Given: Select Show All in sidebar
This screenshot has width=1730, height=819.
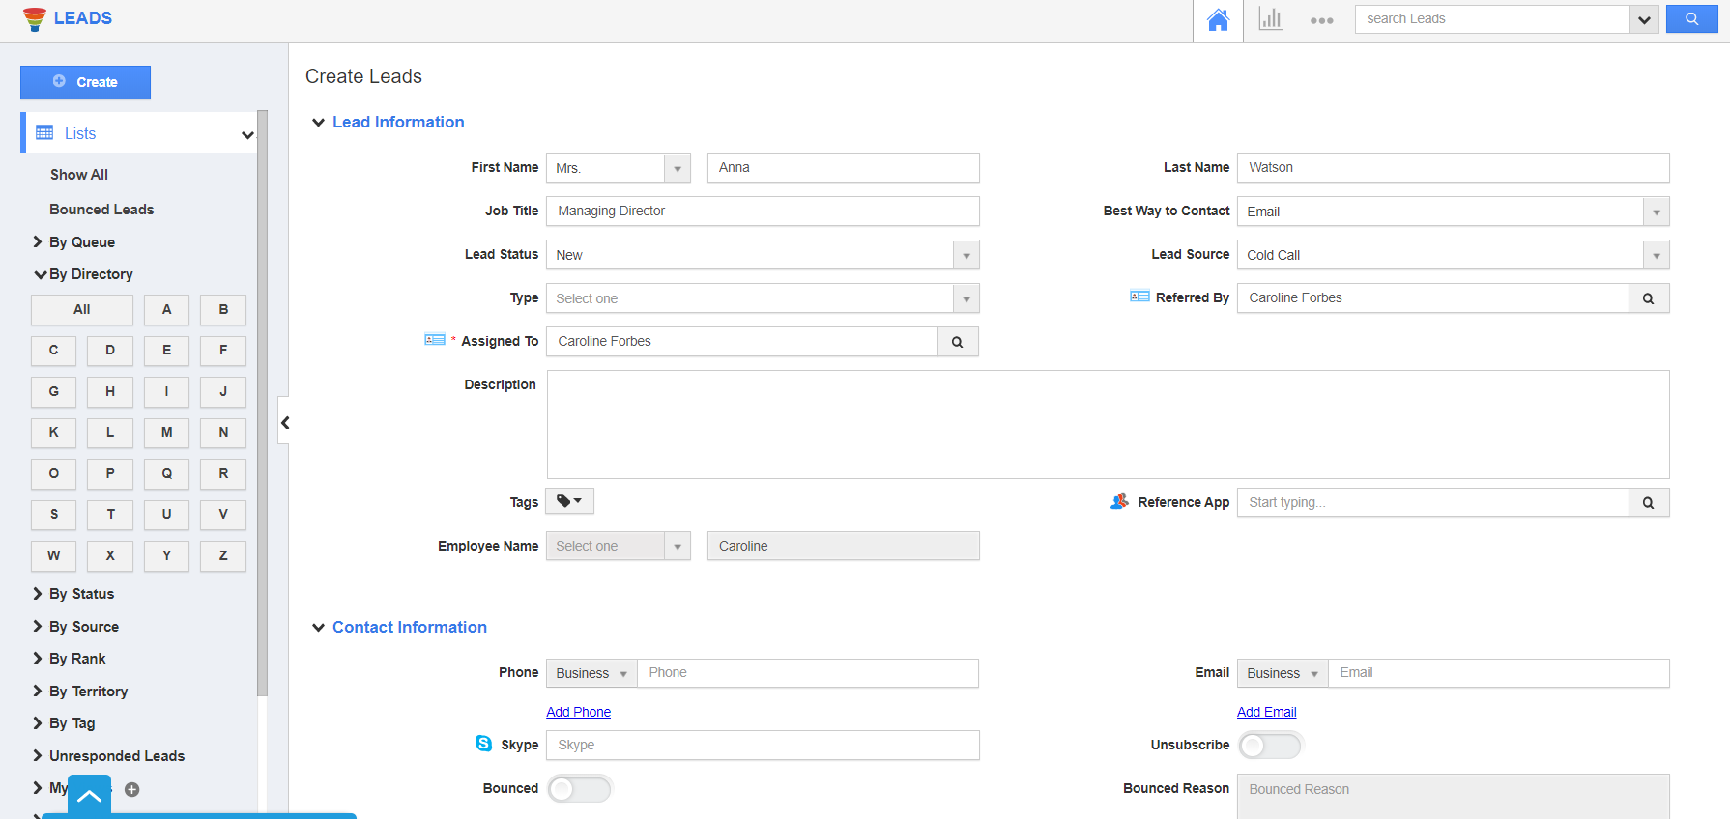Looking at the screenshot, I should (x=79, y=175).
